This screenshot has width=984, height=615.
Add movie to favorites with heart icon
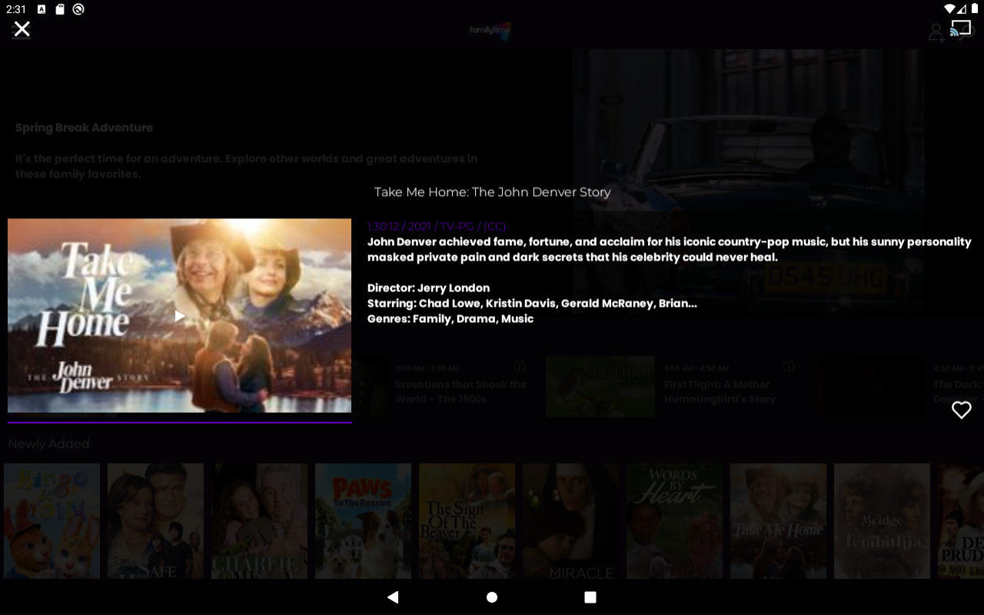(962, 410)
